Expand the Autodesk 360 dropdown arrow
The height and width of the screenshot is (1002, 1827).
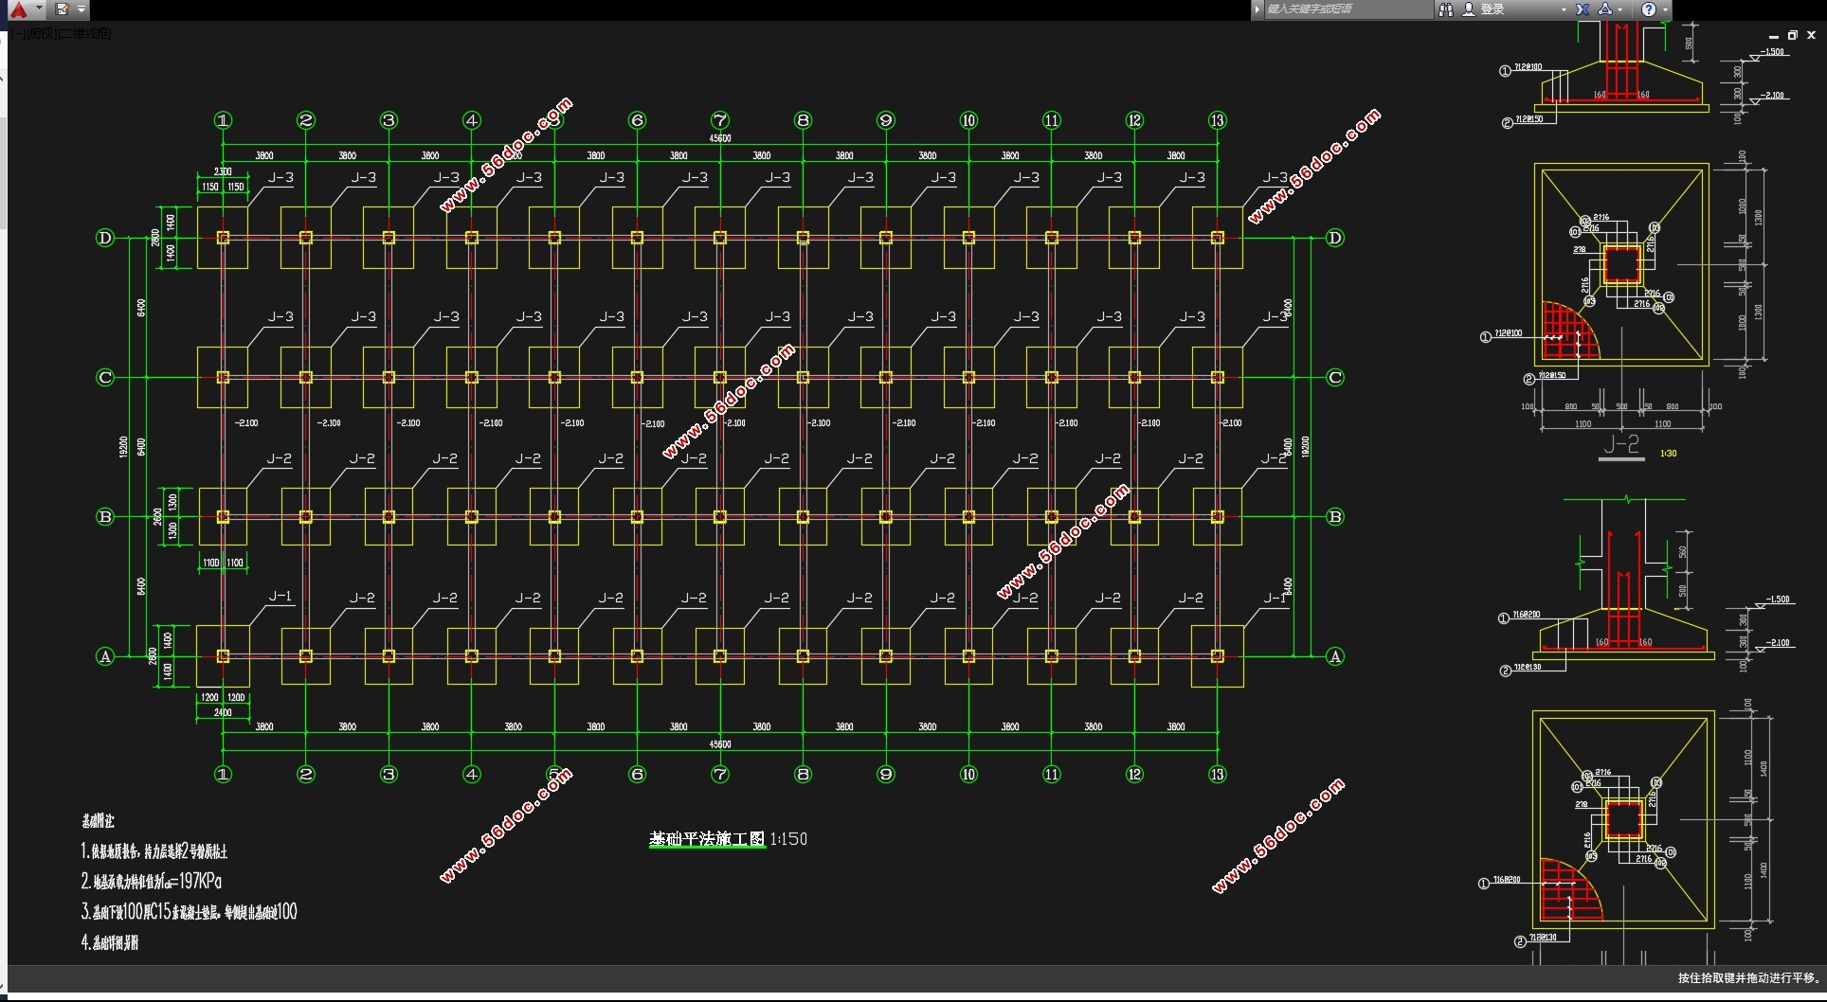click(1620, 9)
